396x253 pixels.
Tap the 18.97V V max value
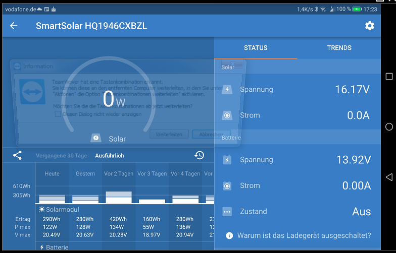(x=152, y=235)
